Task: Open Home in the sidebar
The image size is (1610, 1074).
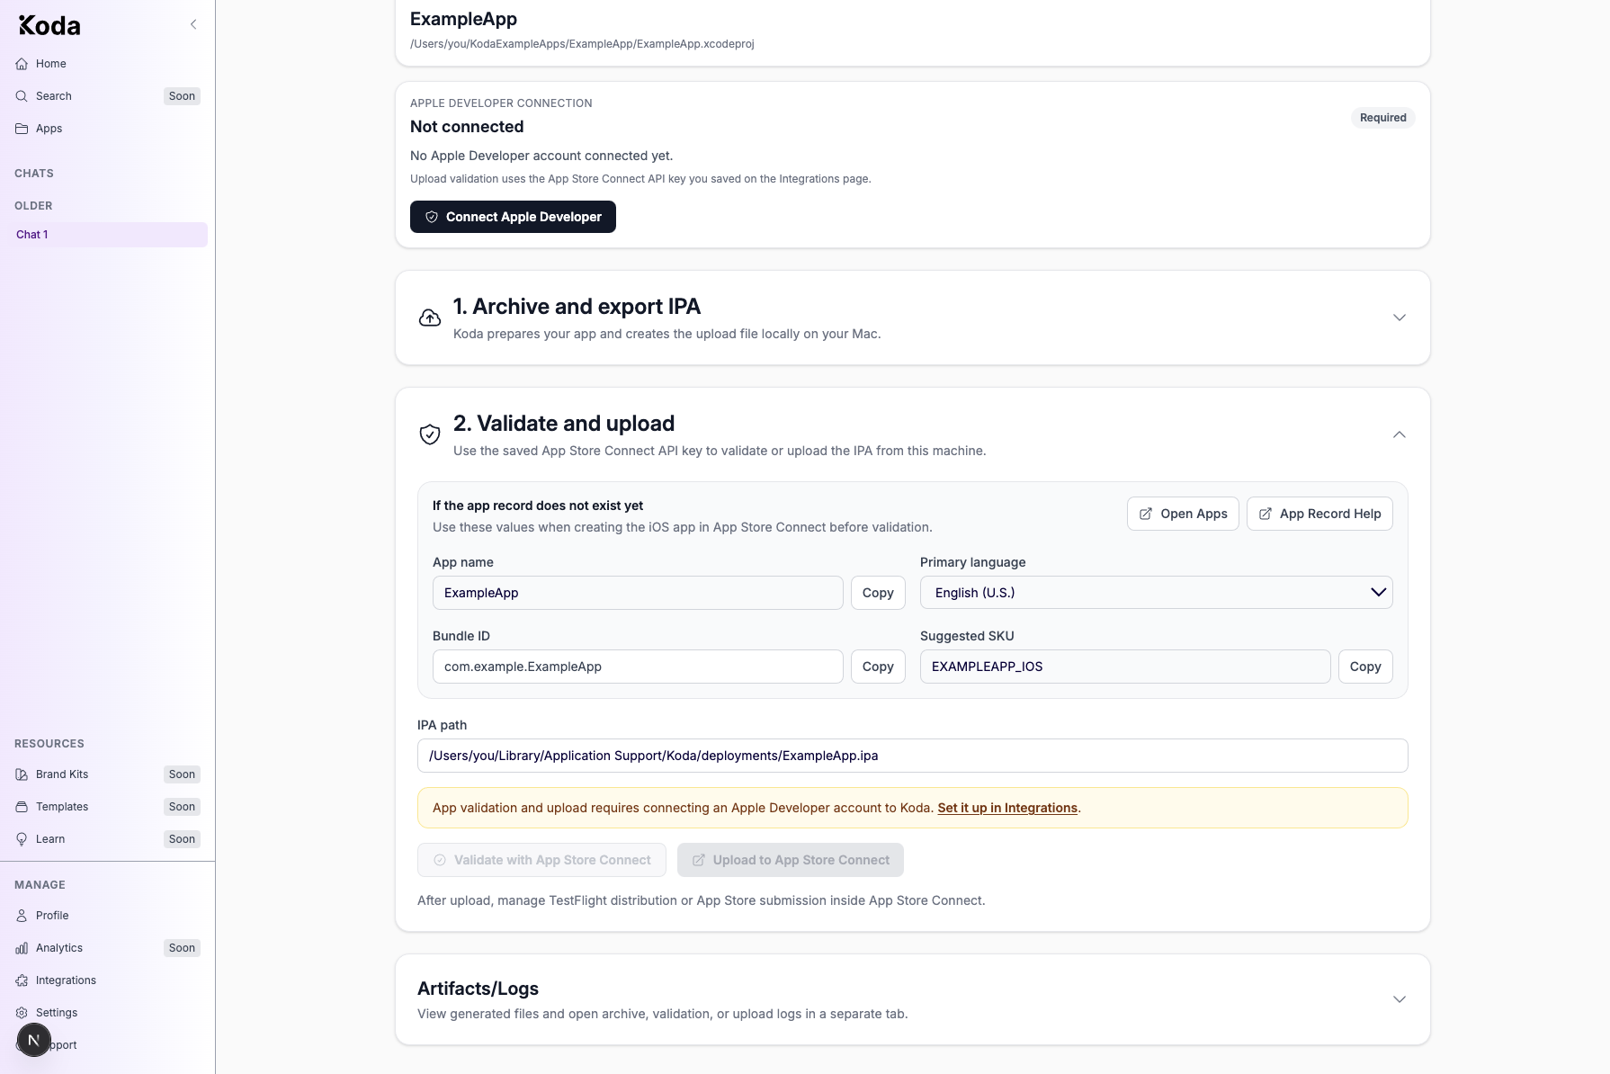Action: click(x=107, y=64)
